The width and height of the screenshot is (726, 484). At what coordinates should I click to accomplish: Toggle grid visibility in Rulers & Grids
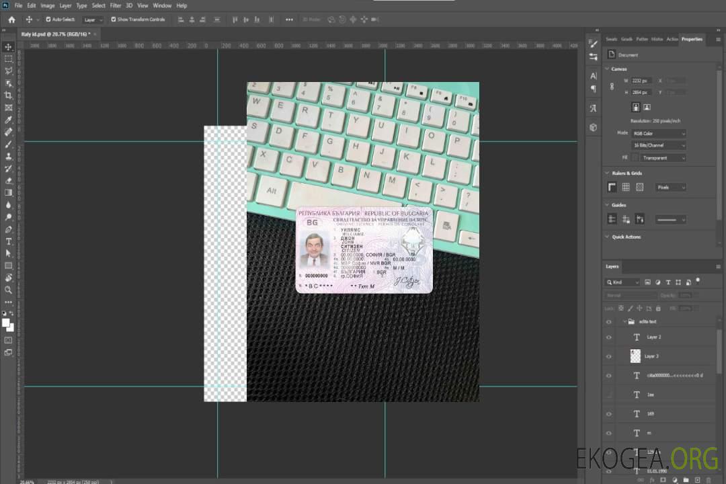(x=626, y=187)
